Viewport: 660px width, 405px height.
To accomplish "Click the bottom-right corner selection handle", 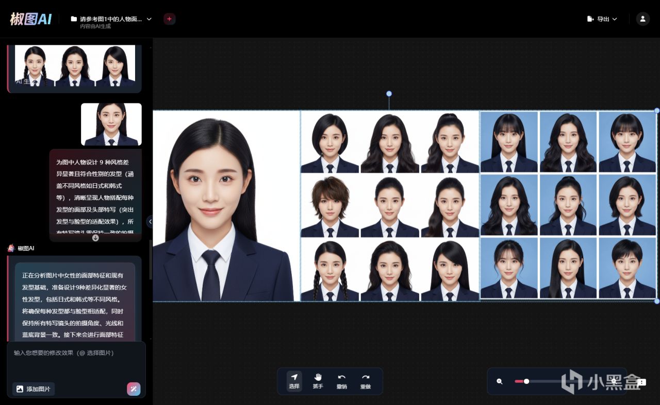I will pos(657,301).
